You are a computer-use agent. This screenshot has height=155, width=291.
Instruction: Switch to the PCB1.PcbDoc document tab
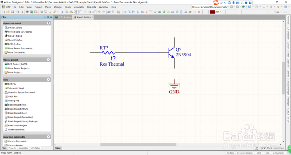[63, 17]
